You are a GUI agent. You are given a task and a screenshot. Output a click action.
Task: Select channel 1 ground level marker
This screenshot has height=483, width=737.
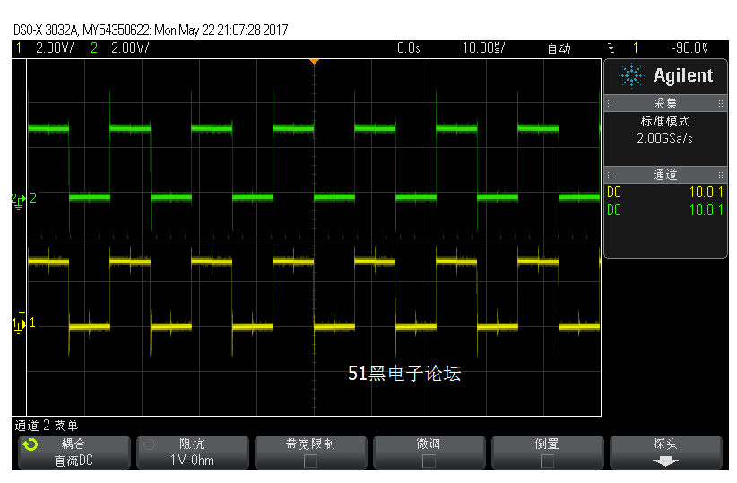point(19,323)
